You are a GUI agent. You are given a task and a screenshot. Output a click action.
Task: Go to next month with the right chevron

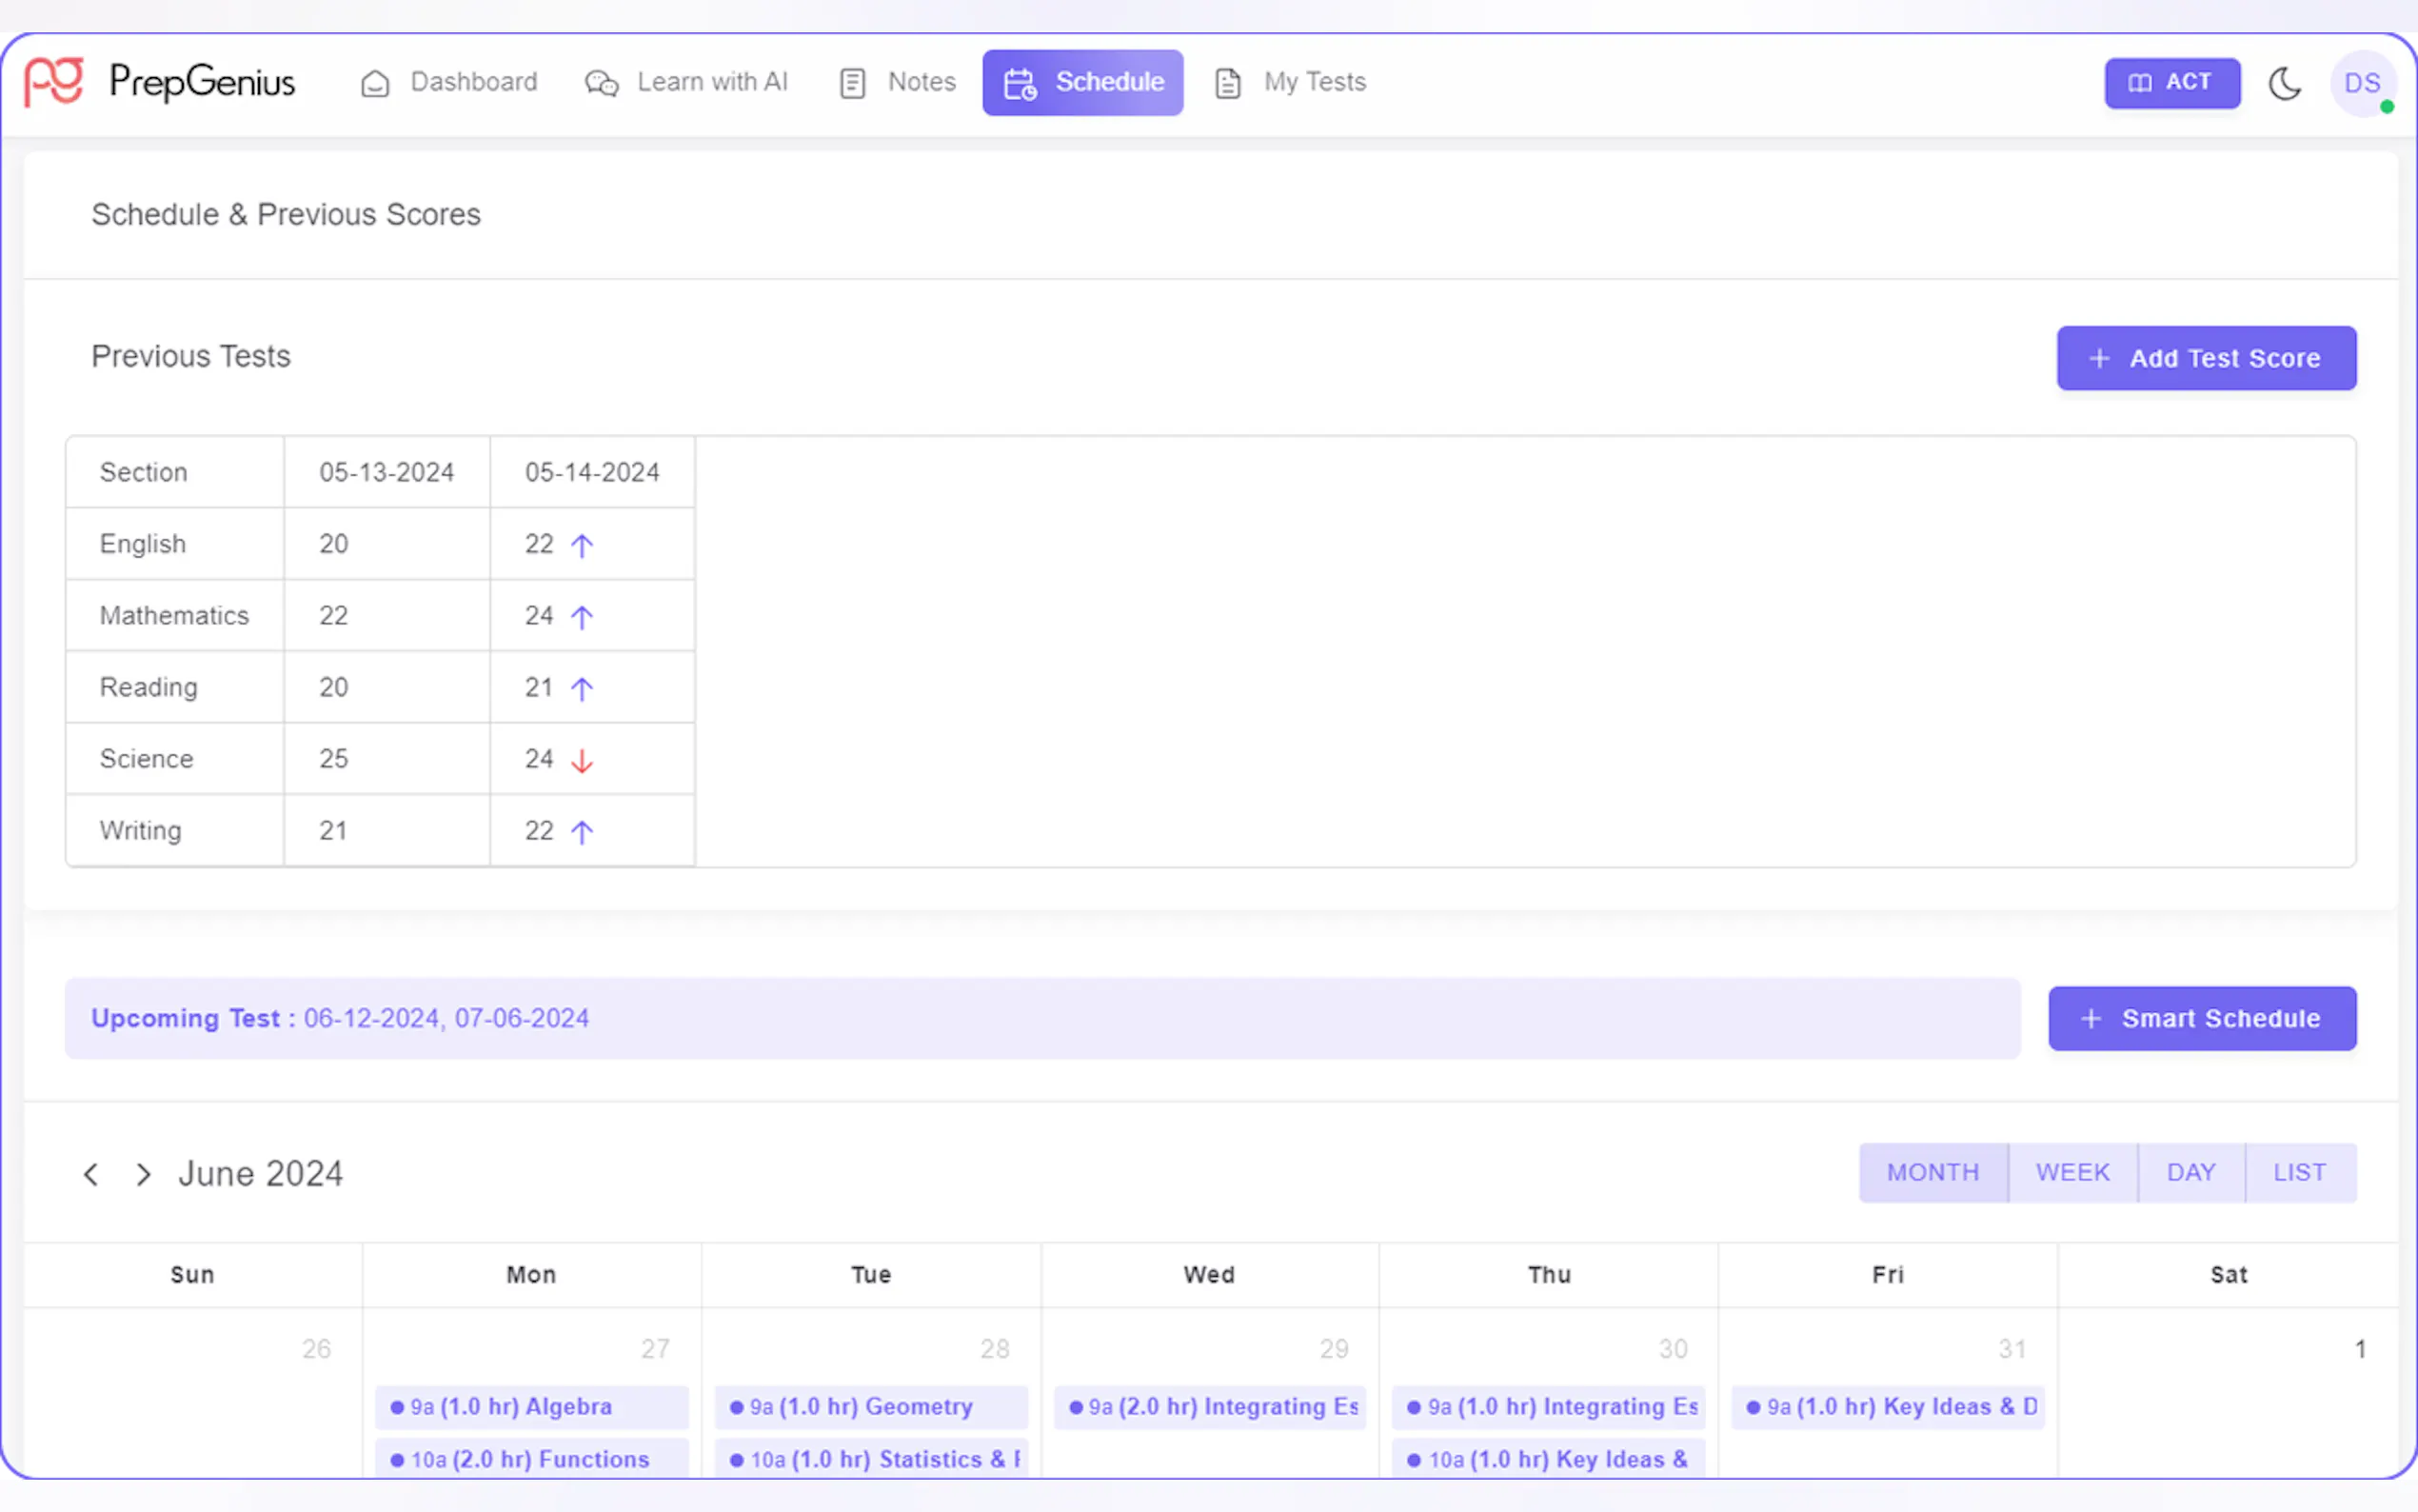pos(144,1174)
